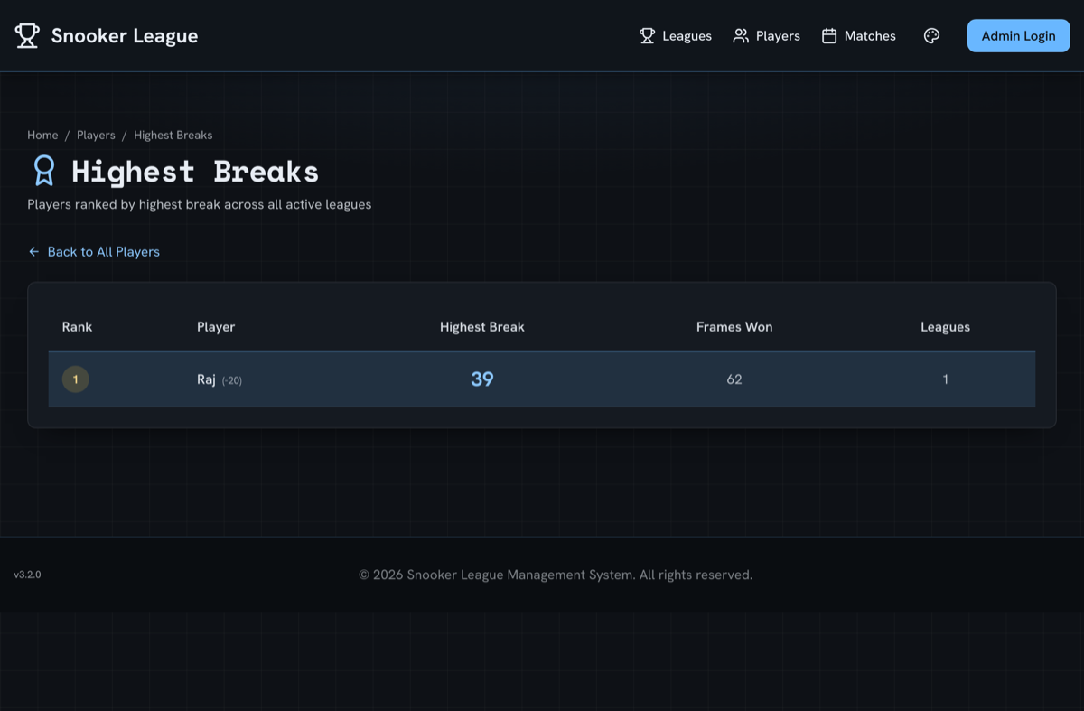Image resolution: width=1084 pixels, height=711 pixels.
Task: Go to Home in the breadcrumb
Action: click(42, 136)
